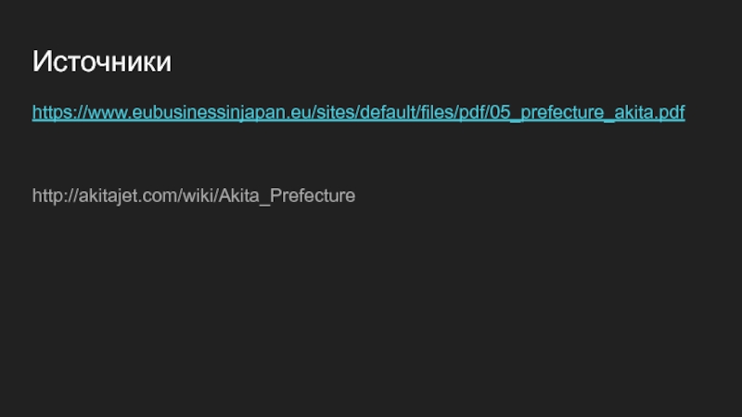Click the 05_prefecture_akita.pdf filename in link
The width and height of the screenshot is (742, 417).
click(587, 112)
